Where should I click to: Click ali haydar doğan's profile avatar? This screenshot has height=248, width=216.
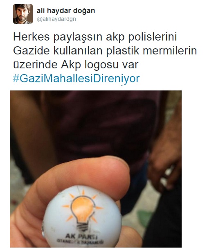point(23,14)
